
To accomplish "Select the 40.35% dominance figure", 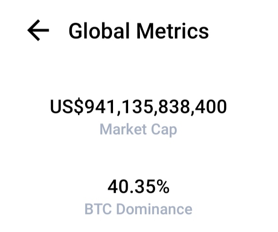I will [139, 187].
